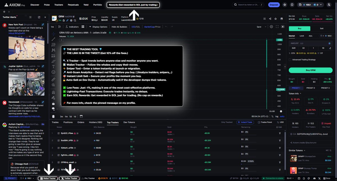
Task: Open wallet balance dropdown 168.1 in top bar
Action: tap(310, 5)
